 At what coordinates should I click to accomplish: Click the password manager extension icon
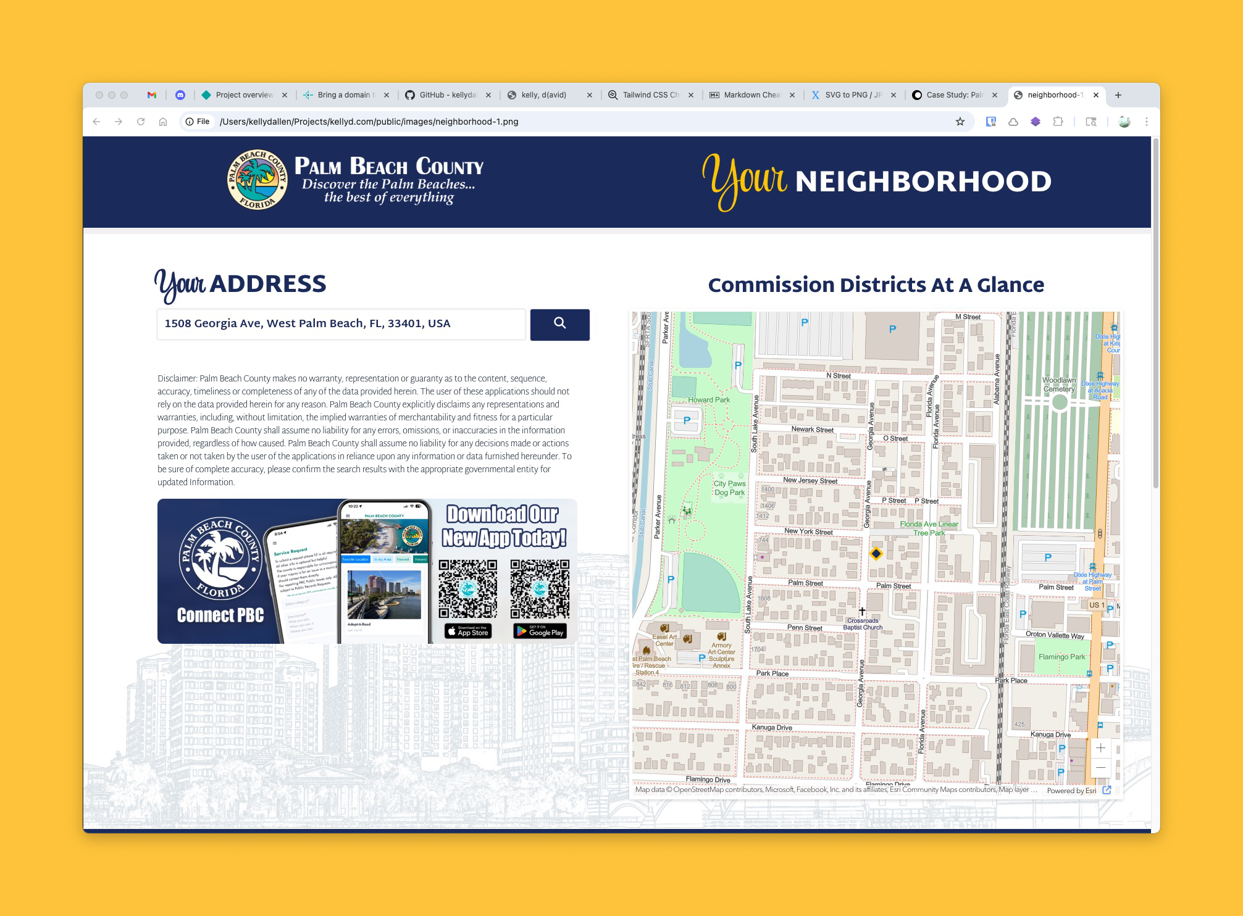point(990,122)
